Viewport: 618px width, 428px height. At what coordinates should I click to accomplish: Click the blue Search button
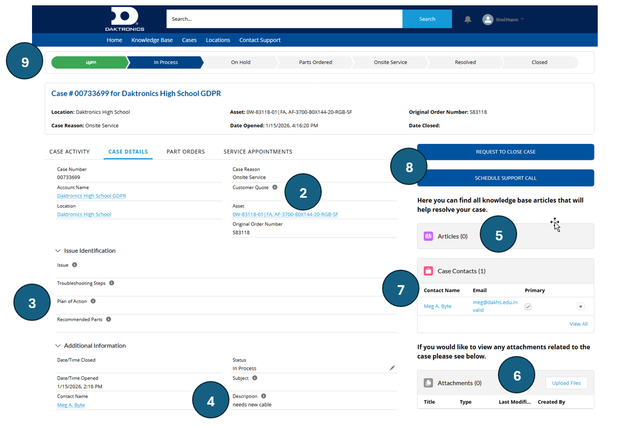427,19
